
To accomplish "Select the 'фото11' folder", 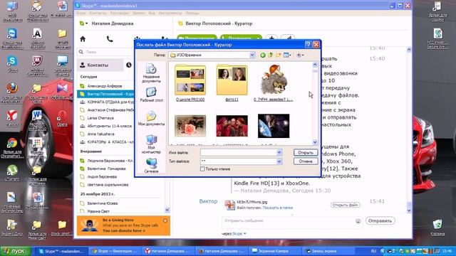I will click(x=232, y=83).
